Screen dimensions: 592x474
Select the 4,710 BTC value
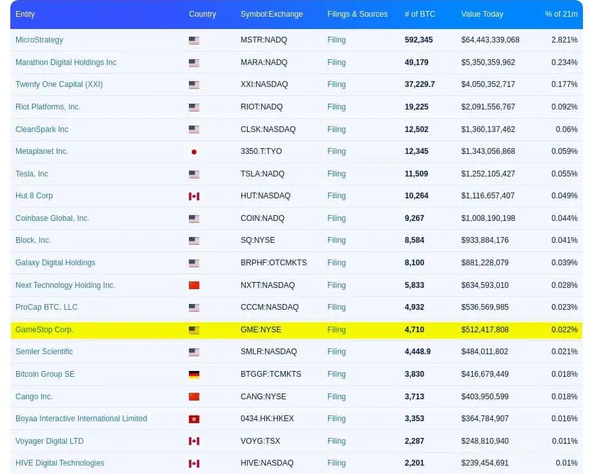click(x=415, y=330)
